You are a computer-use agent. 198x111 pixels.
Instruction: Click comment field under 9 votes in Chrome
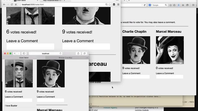pyautogui.click(x=86, y=47)
